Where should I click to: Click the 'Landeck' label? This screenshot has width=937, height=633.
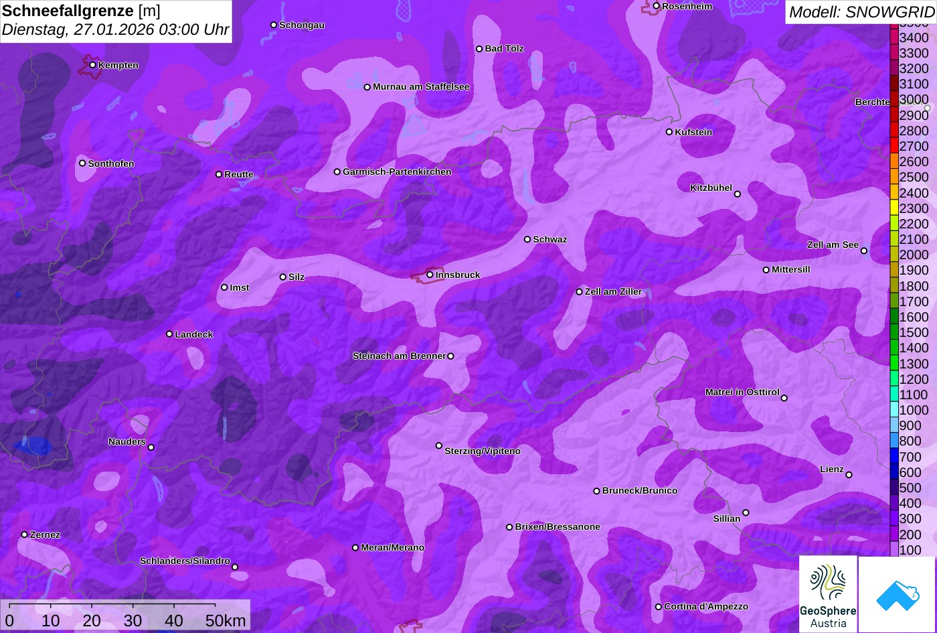pos(194,335)
